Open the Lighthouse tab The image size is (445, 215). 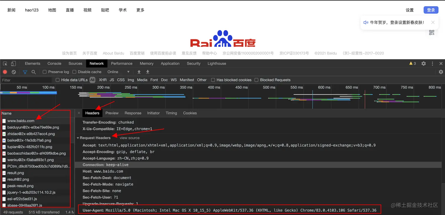tap(217, 63)
